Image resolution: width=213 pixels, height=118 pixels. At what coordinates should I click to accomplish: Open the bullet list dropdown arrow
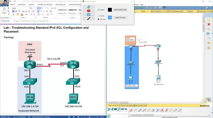(40, 8)
